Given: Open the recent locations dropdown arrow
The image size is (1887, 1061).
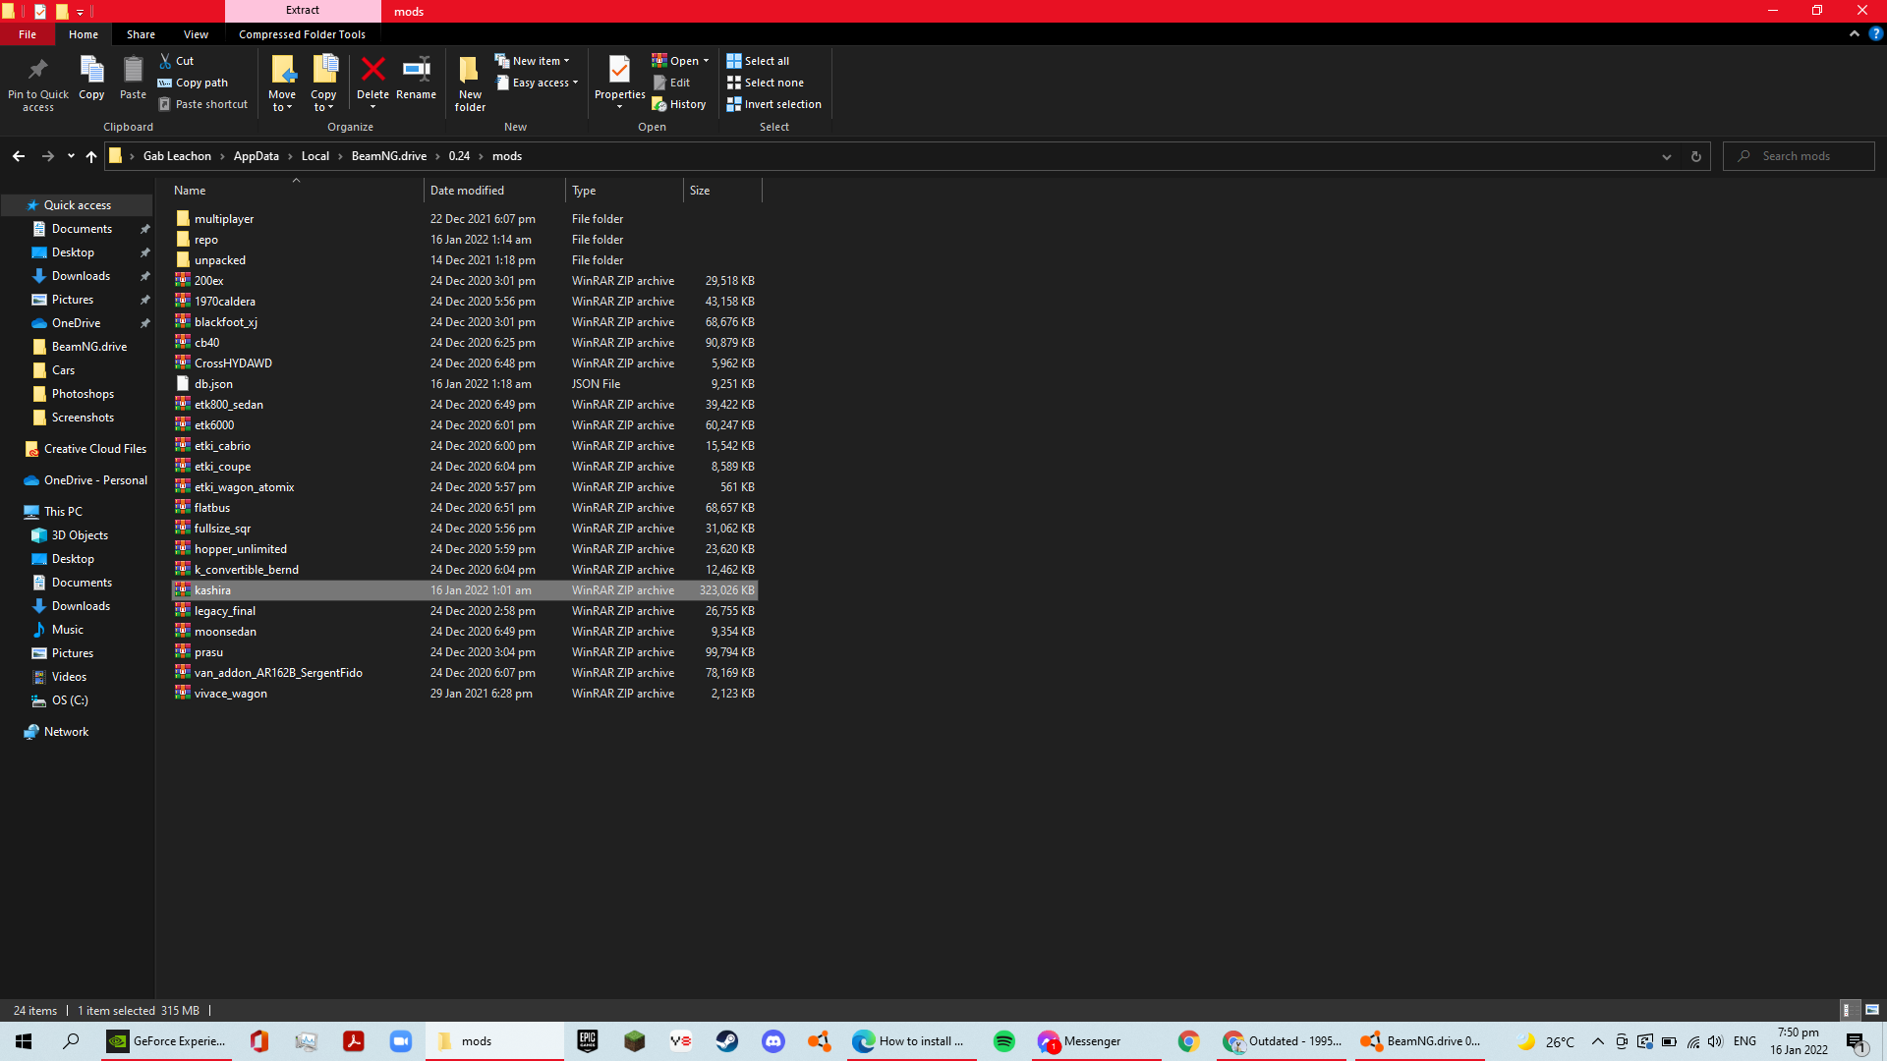Looking at the screenshot, I should (71, 156).
